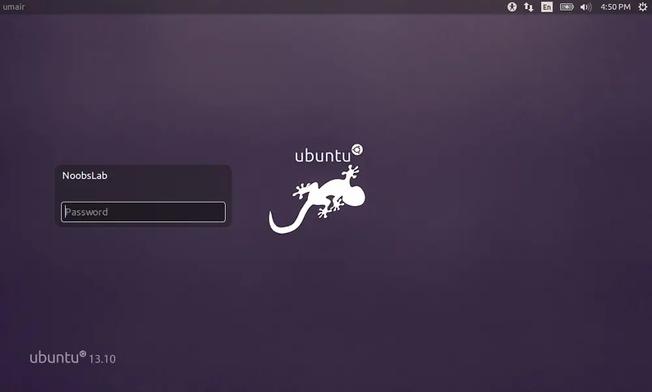
Task: Open the power gear session menu
Action: [642, 7]
